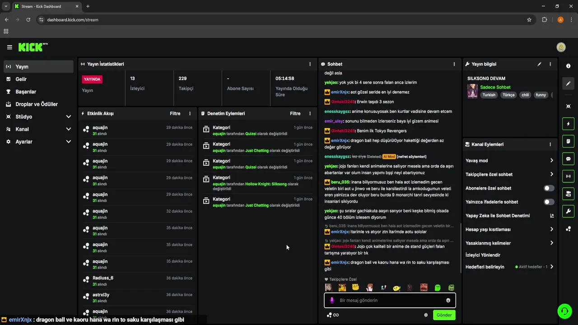Expand the Kanal sidebar menu
The image size is (578, 325).
[x=38, y=129]
